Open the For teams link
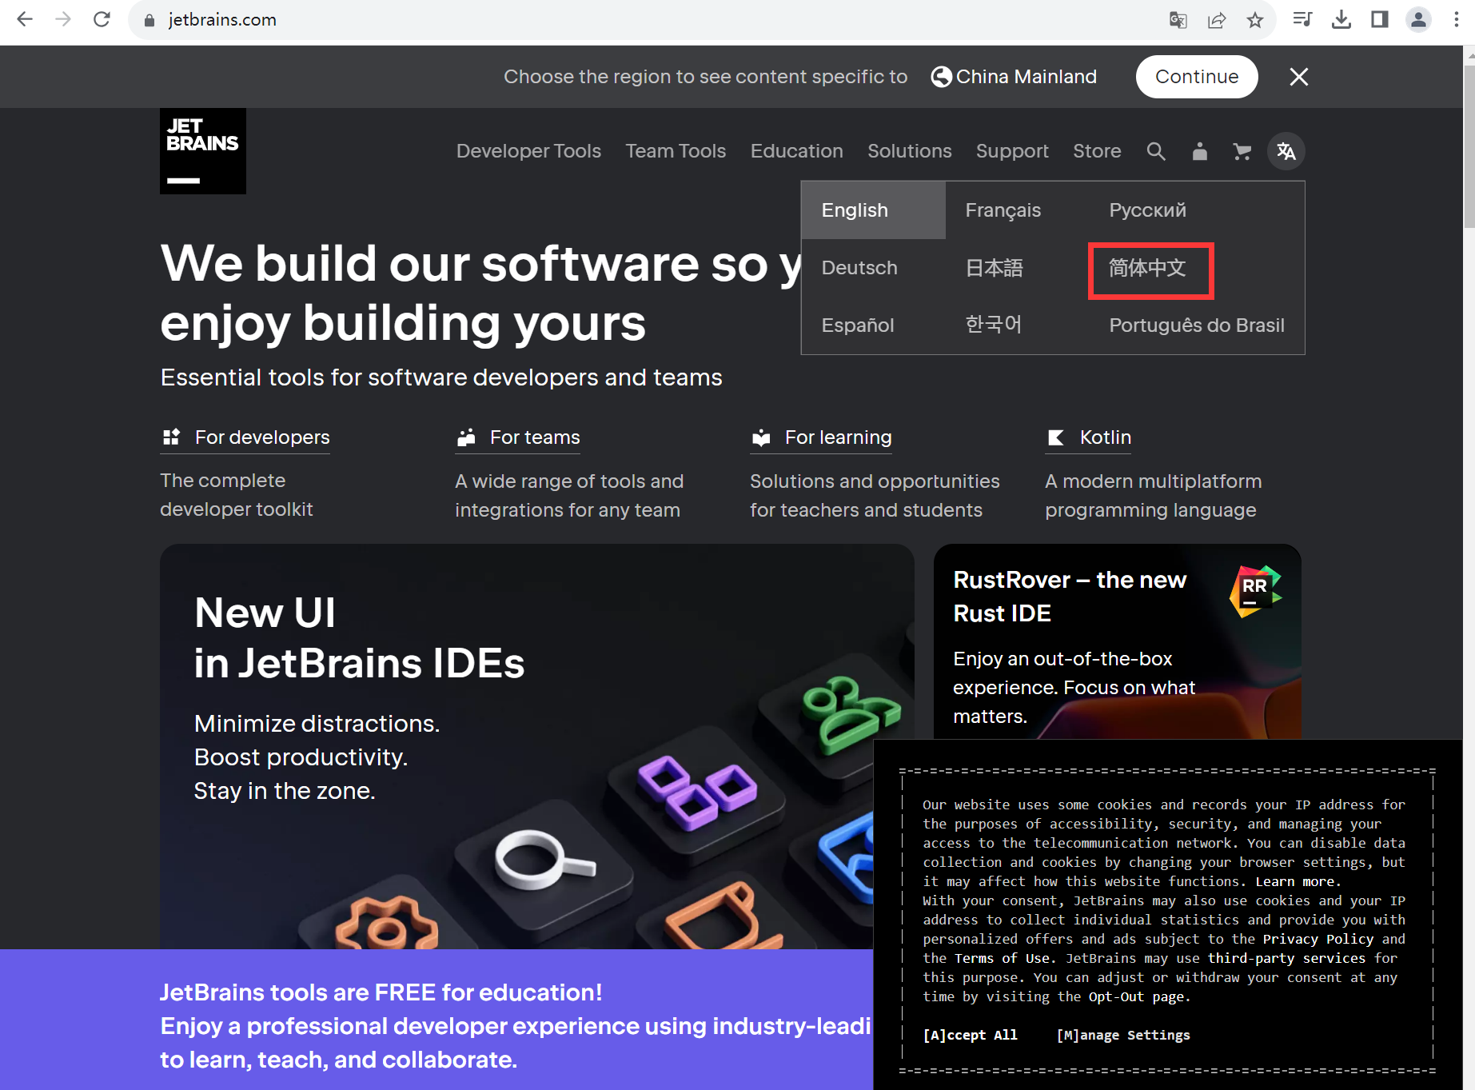1475x1090 pixels. click(535, 437)
